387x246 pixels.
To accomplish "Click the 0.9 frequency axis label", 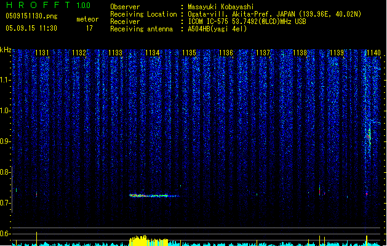I will coord(5,141).
